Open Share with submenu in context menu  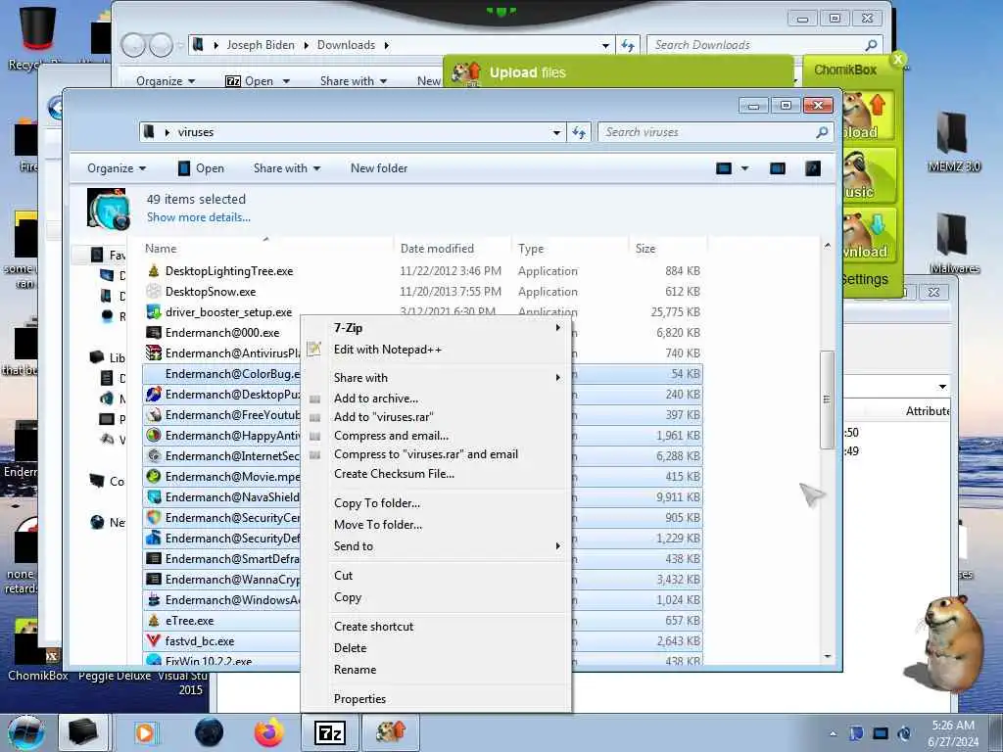(x=435, y=377)
